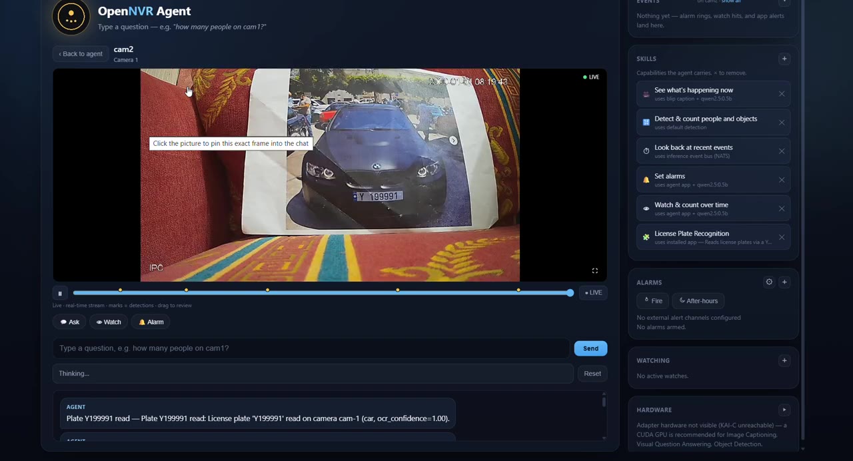Click the OpenNVR Agent round logo
Viewport: 853px width, 461px height.
click(x=71, y=16)
